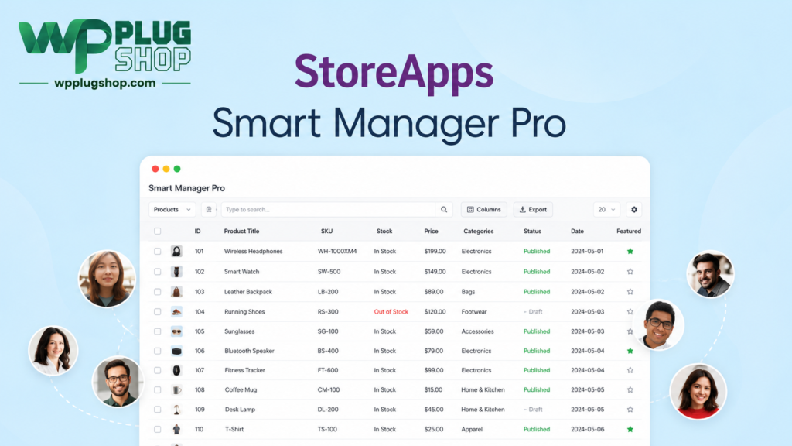This screenshot has width=792, height=446.
Task: Sort by Categories column header
Action: tap(478, 231)
